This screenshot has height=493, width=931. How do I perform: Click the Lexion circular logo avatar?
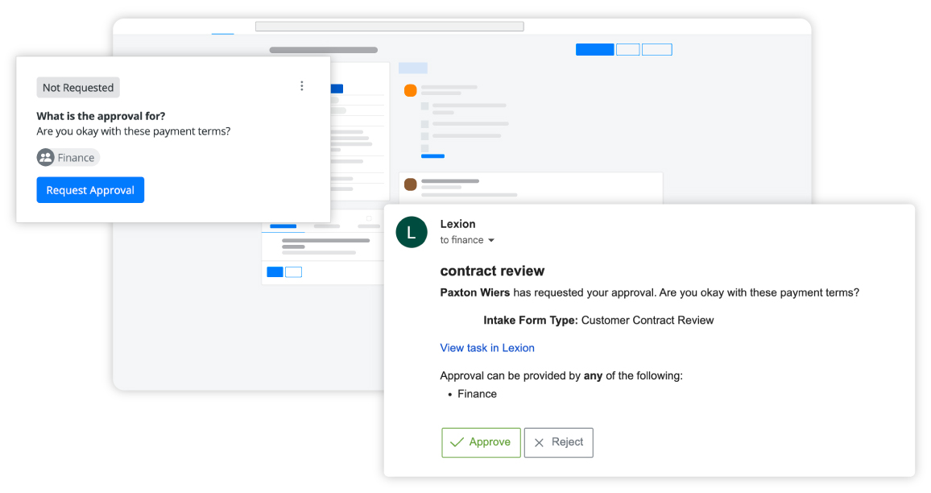[x=412, y=232]
